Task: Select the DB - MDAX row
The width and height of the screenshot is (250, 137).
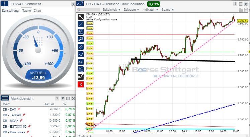Action: point(38,121)
